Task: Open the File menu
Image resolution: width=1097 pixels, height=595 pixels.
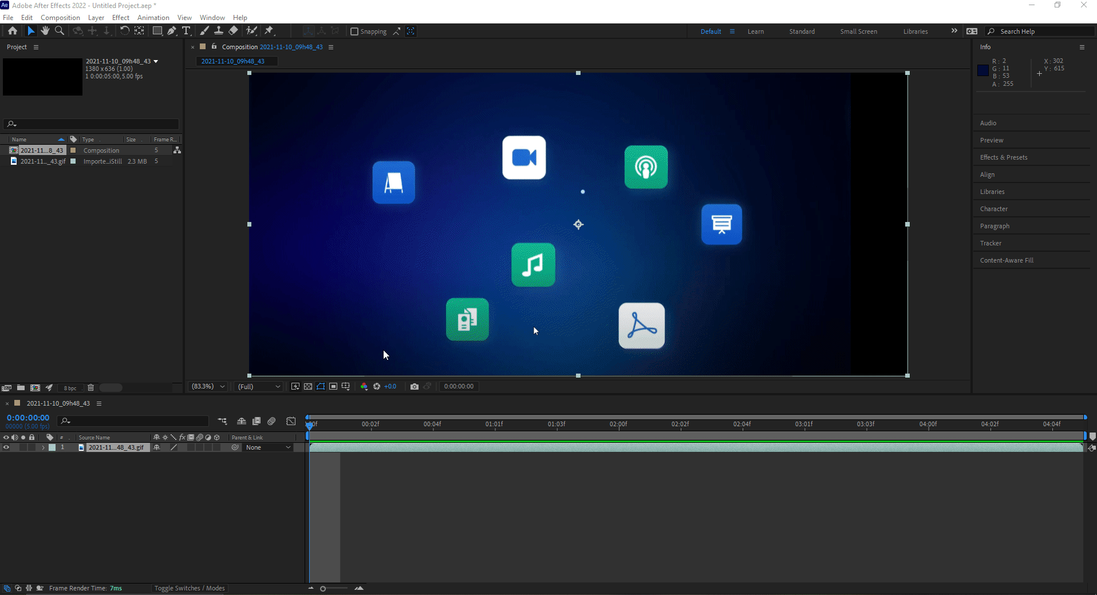Action: click(x=8, y=18)
